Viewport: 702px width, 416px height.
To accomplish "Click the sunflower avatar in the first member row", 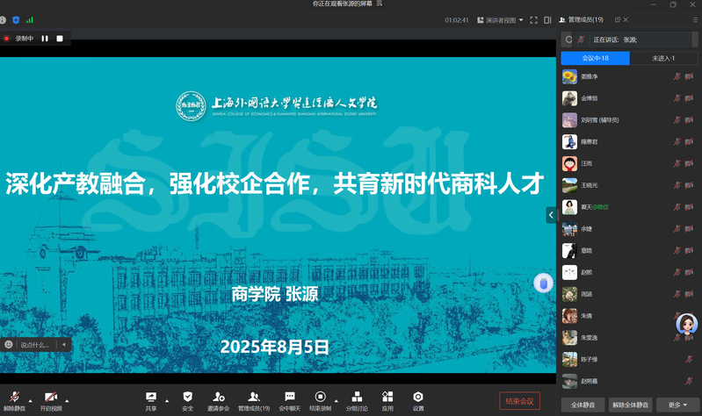I will tap(569, 76).
